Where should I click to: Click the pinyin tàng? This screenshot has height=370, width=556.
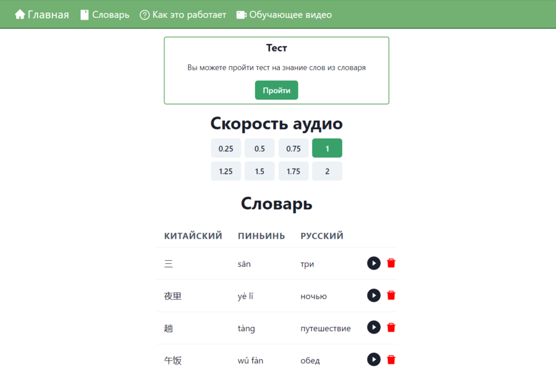point(246,329)
